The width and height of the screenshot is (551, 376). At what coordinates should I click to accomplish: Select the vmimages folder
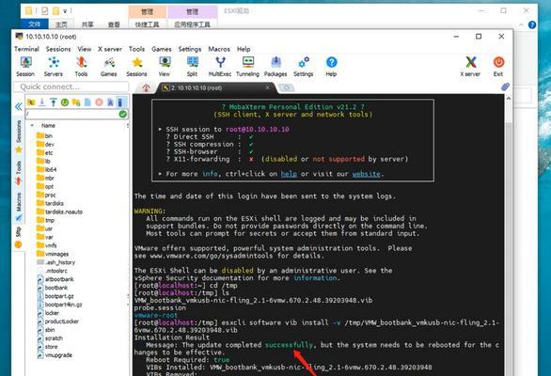pyautogui.click(x=53, y=254)
